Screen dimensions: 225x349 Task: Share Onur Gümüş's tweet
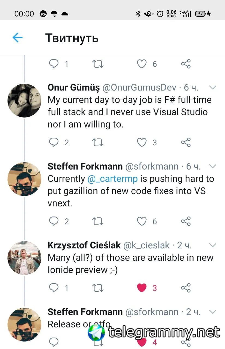(x=186, y=142)
